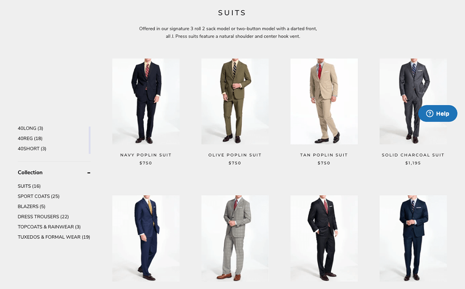
Task: Open the gray glen plaid suit thumbnail
Action: click(x=235, y=238)
